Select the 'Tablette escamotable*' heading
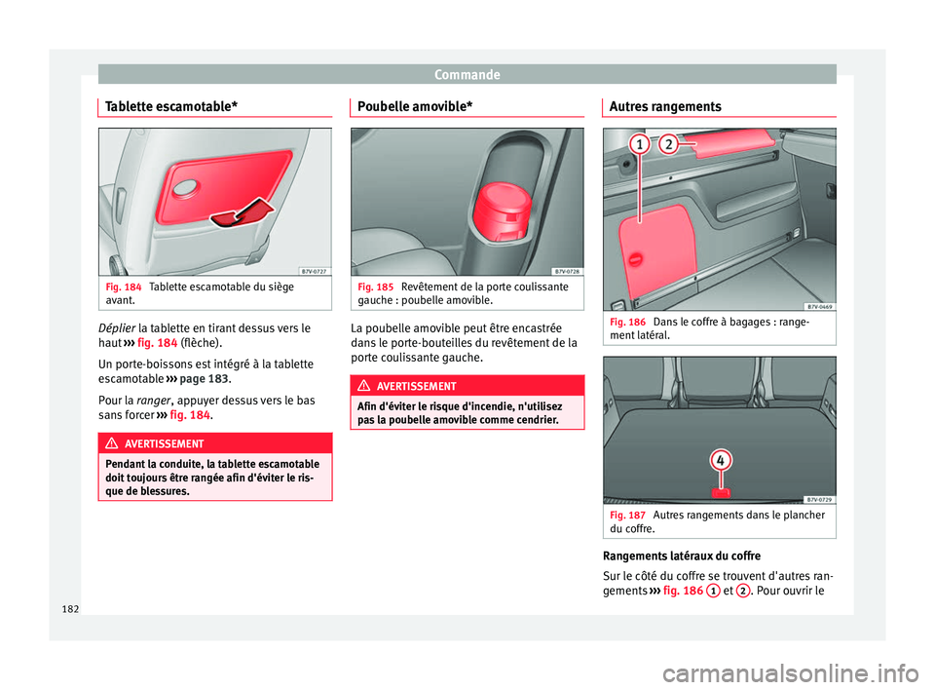Image resolution: width=935 pixels, height=690 pixels. click(x=171, y=107)
